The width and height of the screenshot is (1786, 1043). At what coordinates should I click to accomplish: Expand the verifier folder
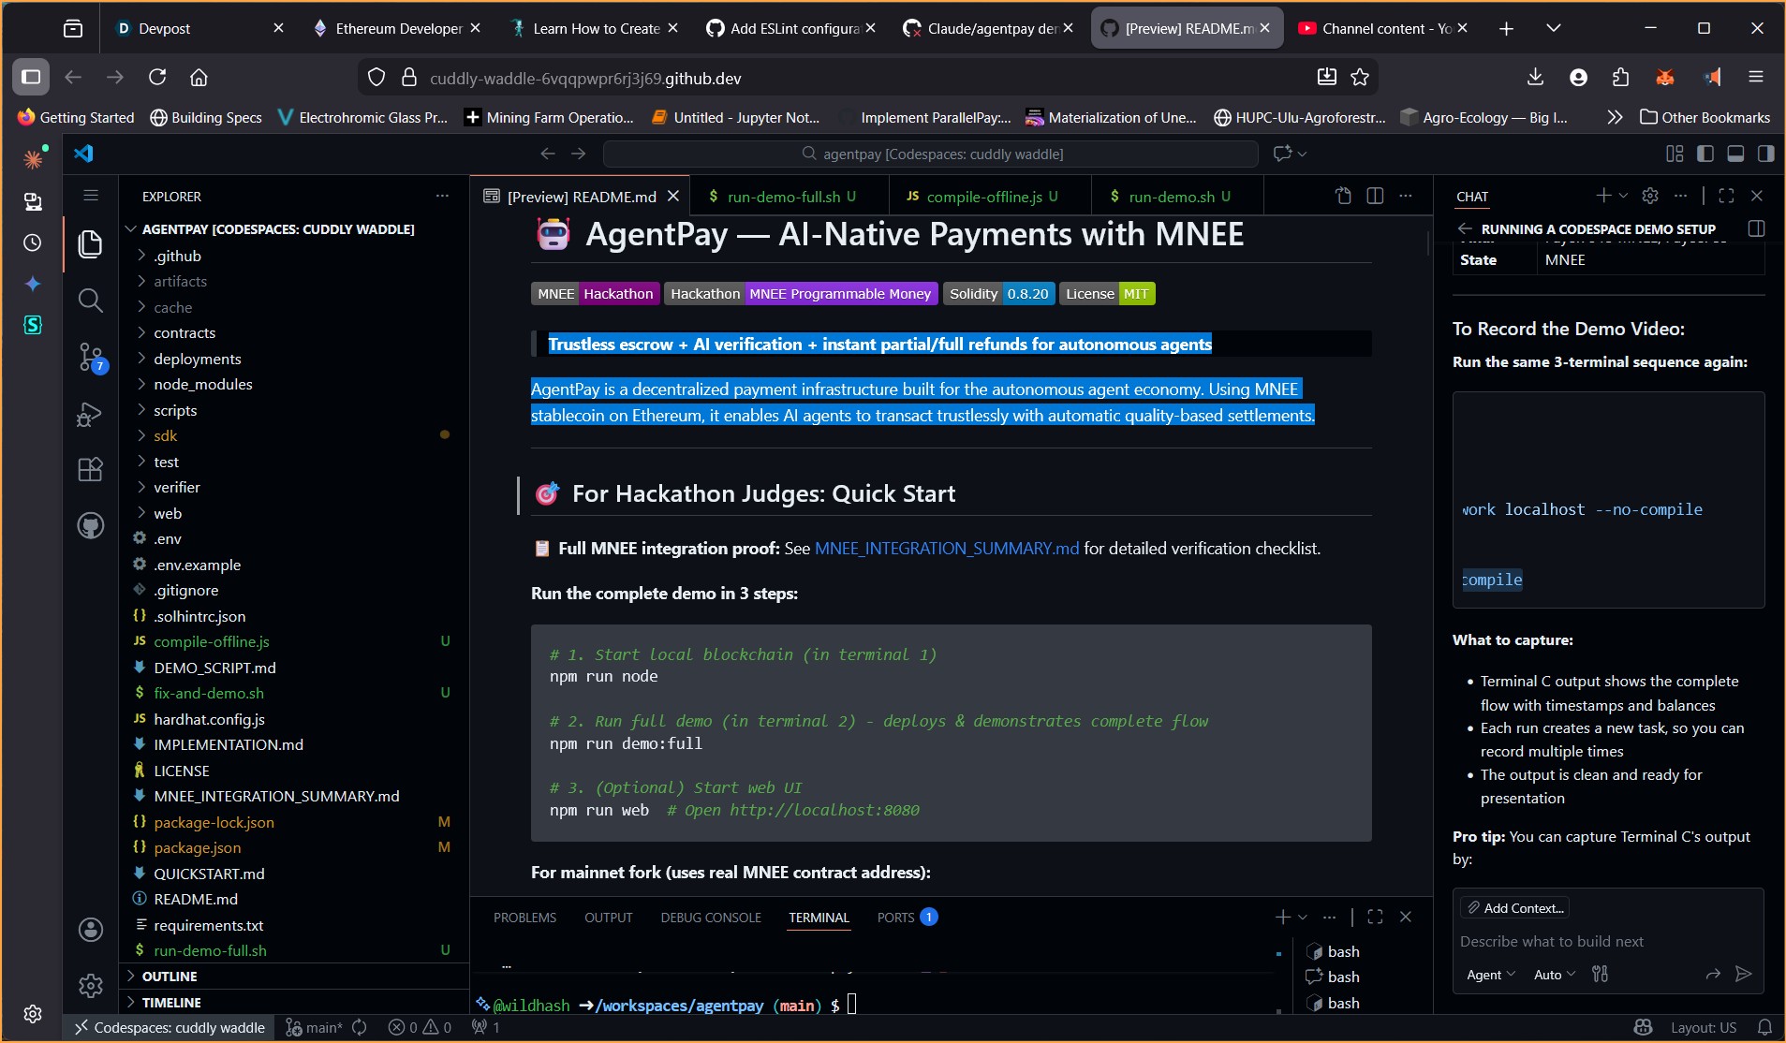tap(294, 488)
